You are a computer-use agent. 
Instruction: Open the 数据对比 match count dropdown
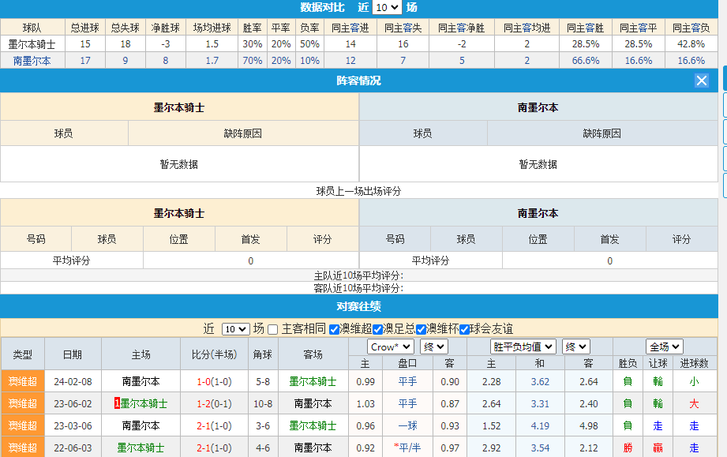tap(387, 8)
